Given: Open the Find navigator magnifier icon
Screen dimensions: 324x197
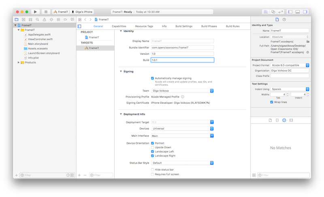Looking at the screenshot, I should click(37, 19).
